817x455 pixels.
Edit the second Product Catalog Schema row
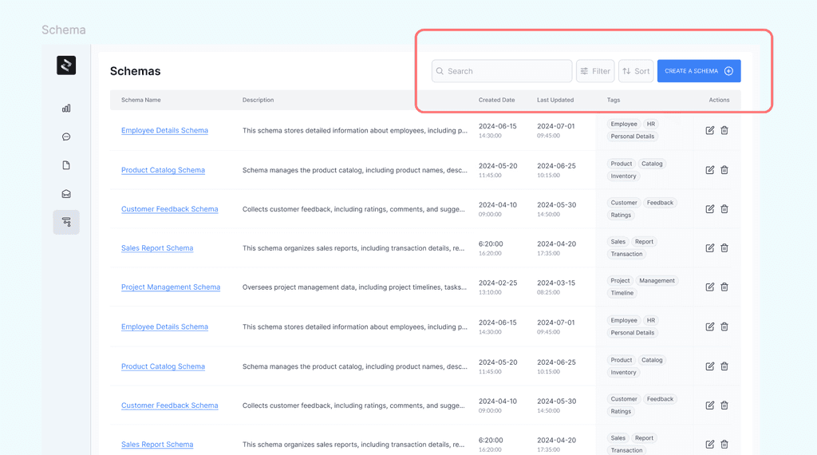click(709, 366)
